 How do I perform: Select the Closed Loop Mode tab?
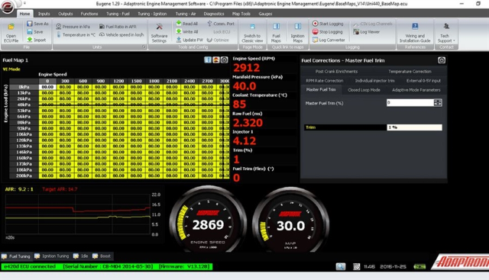(364, 90)
